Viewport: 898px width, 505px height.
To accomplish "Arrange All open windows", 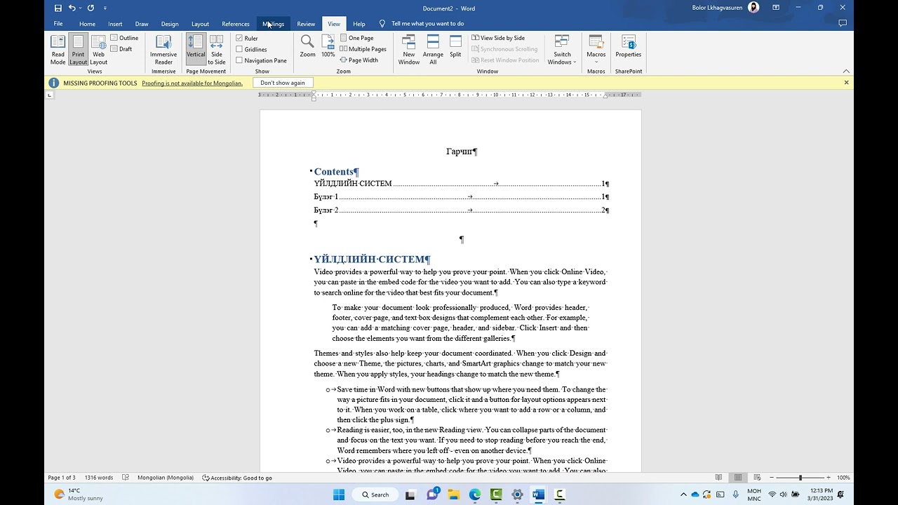I will (x=433, y=50).
